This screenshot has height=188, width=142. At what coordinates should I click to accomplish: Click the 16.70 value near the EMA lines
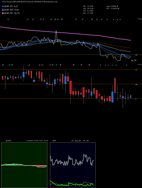tap(133, 61)
